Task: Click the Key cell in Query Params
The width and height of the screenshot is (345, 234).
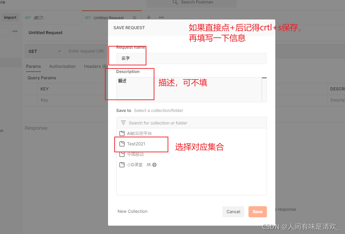Action: pyautogui.click(x=72, y=100)
